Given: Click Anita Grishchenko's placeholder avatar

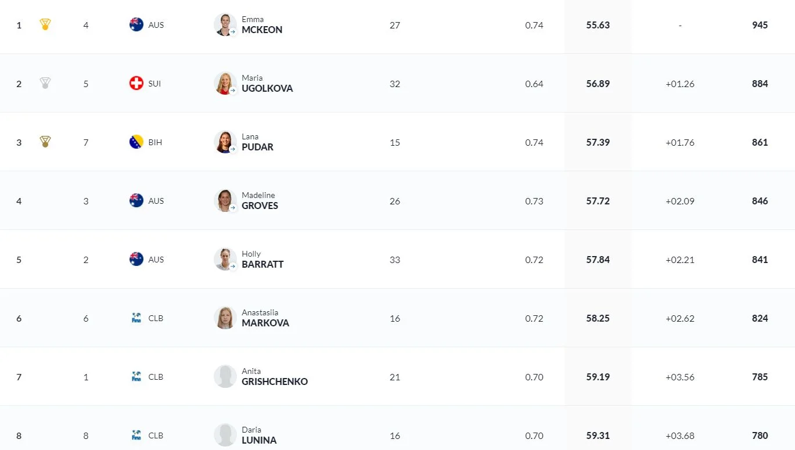Looking at the screenshot, I should coord(225,377).
